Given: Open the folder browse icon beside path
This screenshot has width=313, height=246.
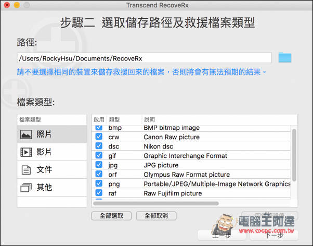Looking at the screenshot, I should tap(285, 57).
